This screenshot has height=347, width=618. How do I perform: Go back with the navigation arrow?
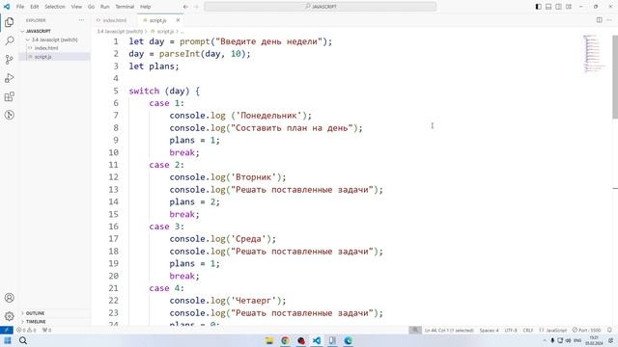point(185,7)
